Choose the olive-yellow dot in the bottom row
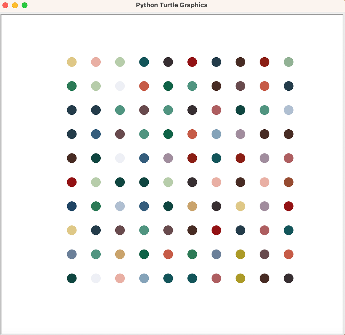 click(x=240, y=278)
